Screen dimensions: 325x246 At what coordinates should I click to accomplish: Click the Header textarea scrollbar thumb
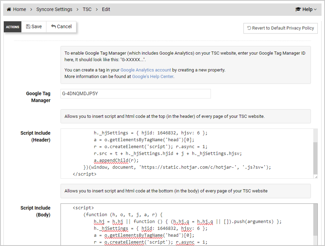coord(315,158)
